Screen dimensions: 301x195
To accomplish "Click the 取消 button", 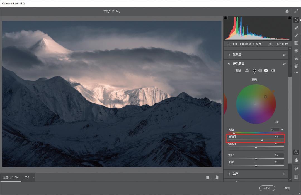I will pos(287,188).
